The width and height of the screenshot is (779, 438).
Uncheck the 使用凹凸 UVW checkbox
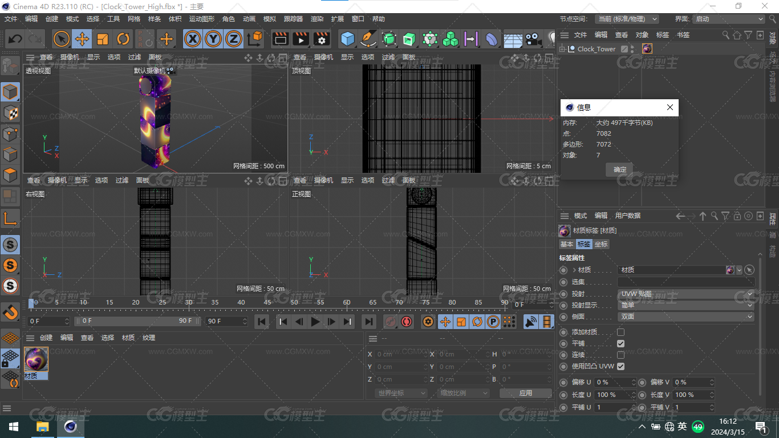(x=620, y=366)
